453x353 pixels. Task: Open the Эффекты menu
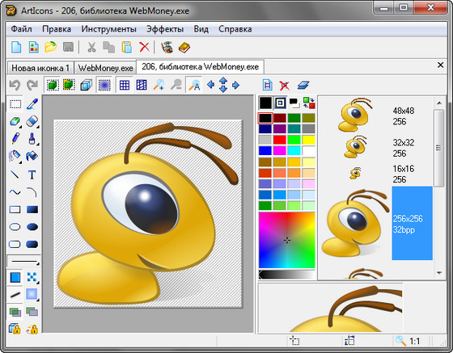pos(165,29)
